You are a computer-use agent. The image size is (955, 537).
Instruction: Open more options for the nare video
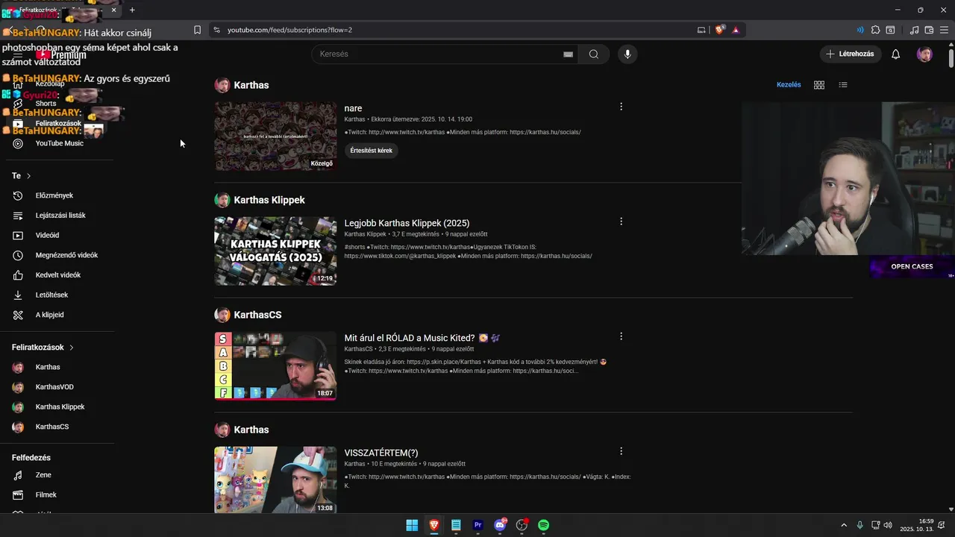pos(621,107)
